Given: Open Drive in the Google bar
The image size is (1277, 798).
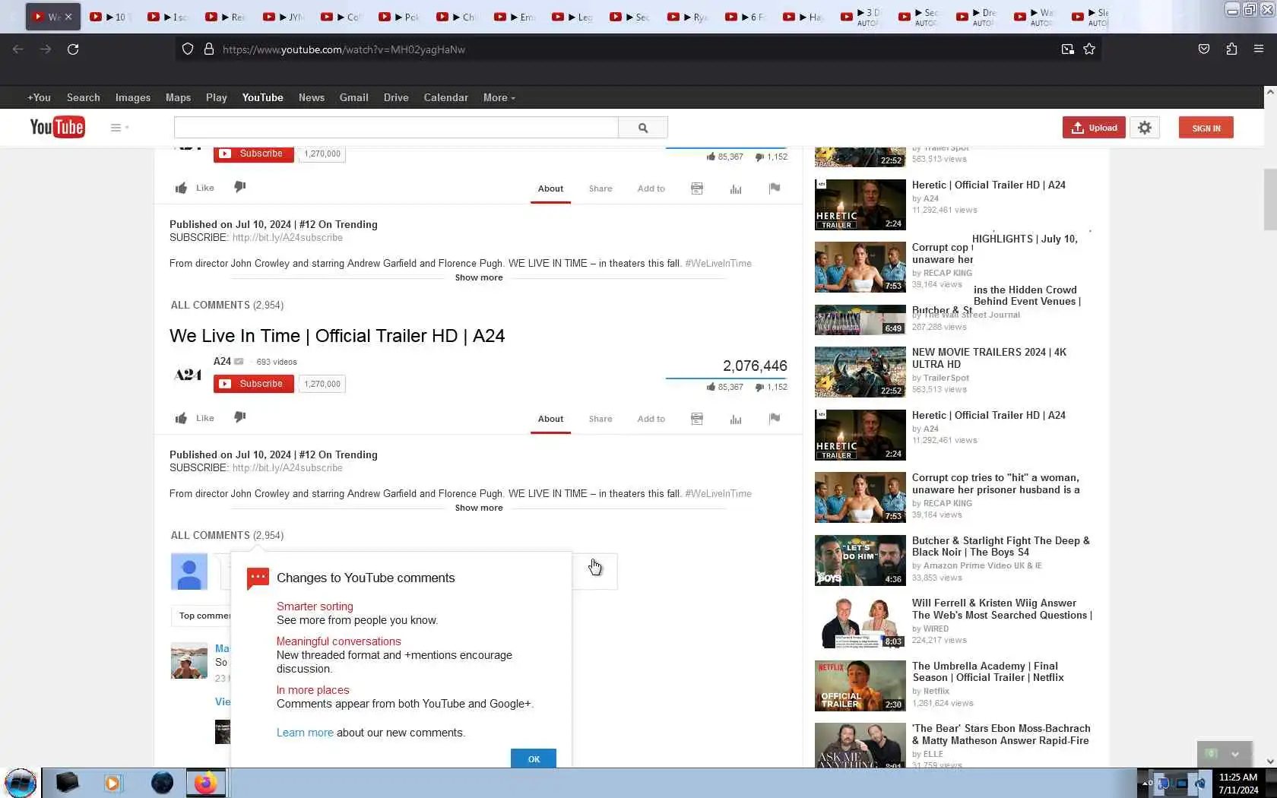Looking at the screenshot, I should 396,97.
